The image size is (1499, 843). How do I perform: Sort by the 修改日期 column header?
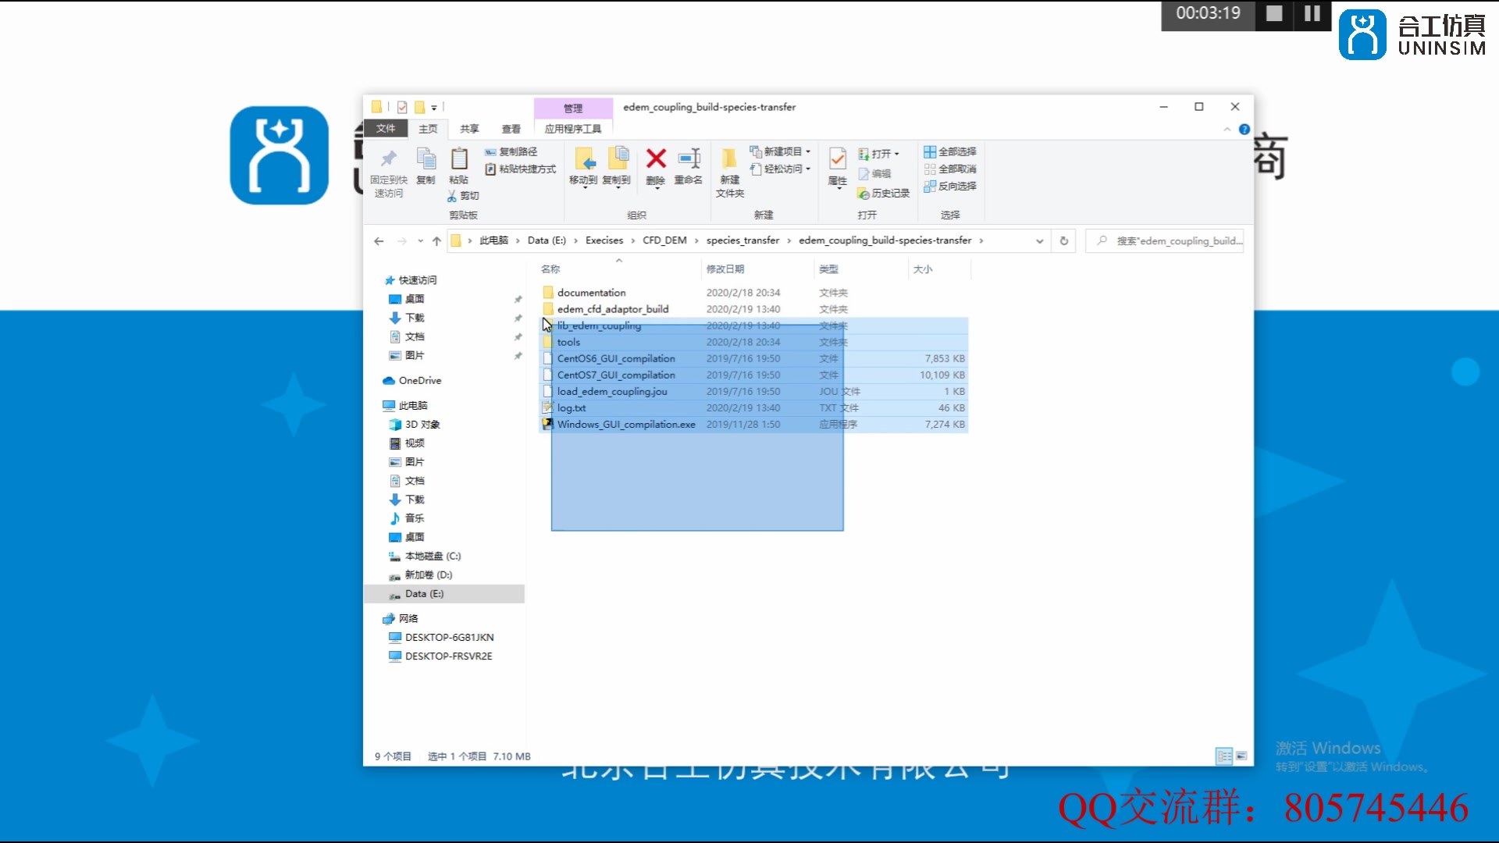tap(725, 269)
